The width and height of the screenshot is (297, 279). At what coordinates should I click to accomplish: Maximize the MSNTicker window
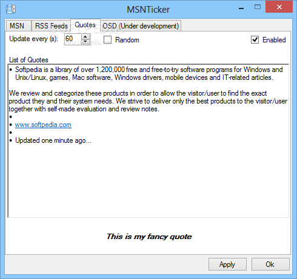pyautogui.click(x=258, y=7)
